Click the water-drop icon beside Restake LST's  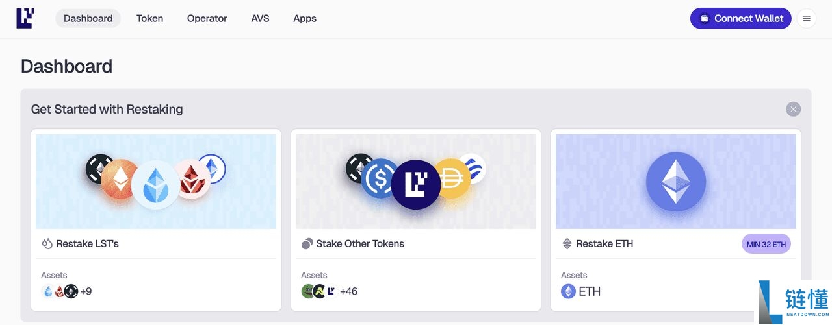[47, 244]
